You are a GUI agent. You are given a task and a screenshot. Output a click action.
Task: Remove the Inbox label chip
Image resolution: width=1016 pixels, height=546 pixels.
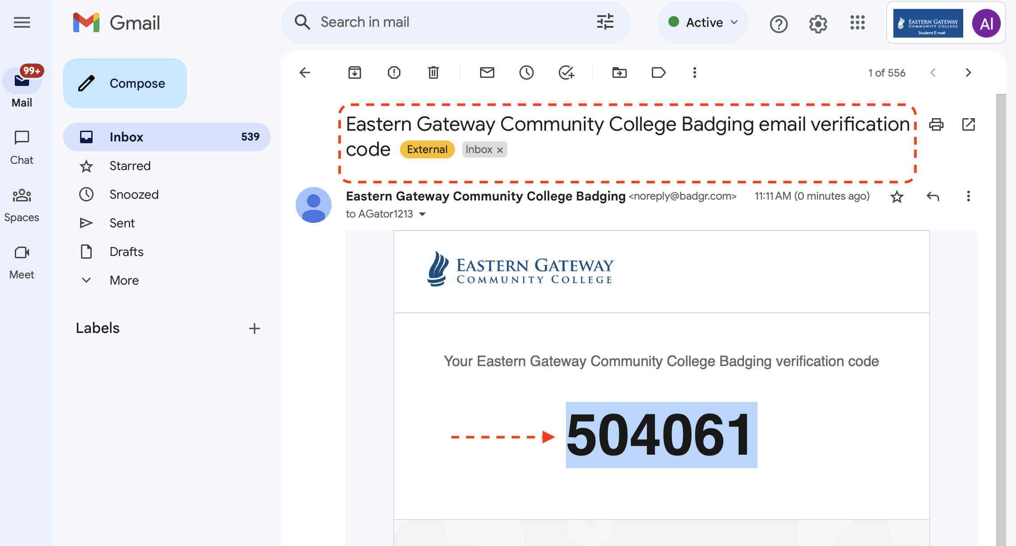point(500,150)
